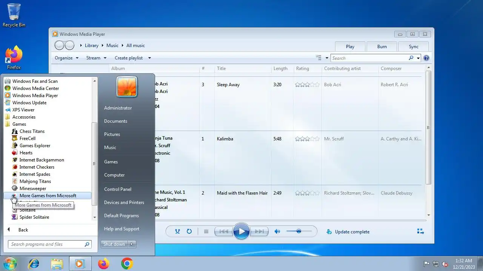Switch to the Burn tab
Image resolution: width=483 pixels, height=271 pixels.
[382, 47]
